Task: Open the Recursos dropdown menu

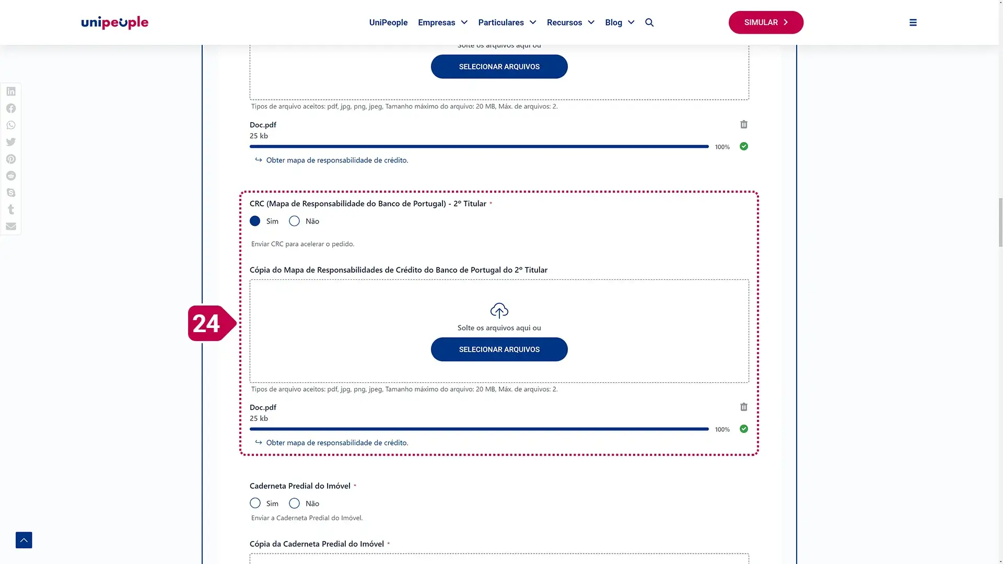Action: (570, 22)
